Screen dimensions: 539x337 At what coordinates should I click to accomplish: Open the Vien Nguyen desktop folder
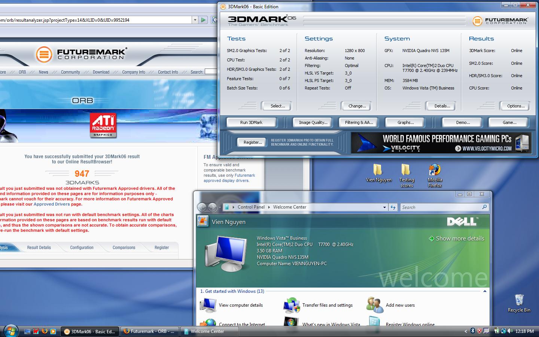coord(378,173)
